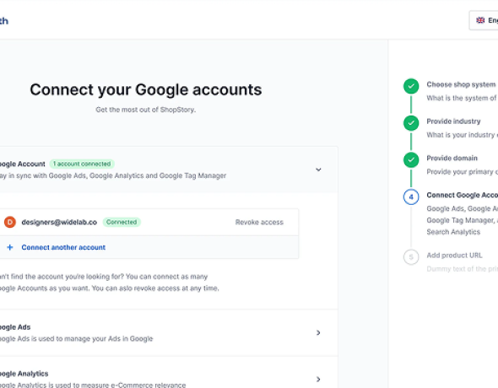Image resolution: width=498 pixels, height=388 pixels.
Task: Click the Get the most out of ShopStory subtitle
Action: 146,110
